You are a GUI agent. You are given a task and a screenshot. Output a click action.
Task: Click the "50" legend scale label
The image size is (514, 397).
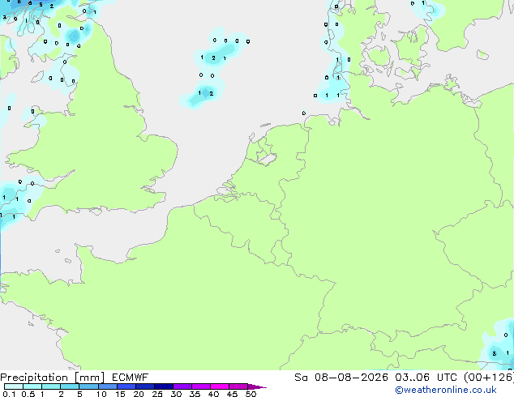tap(251, 394)
